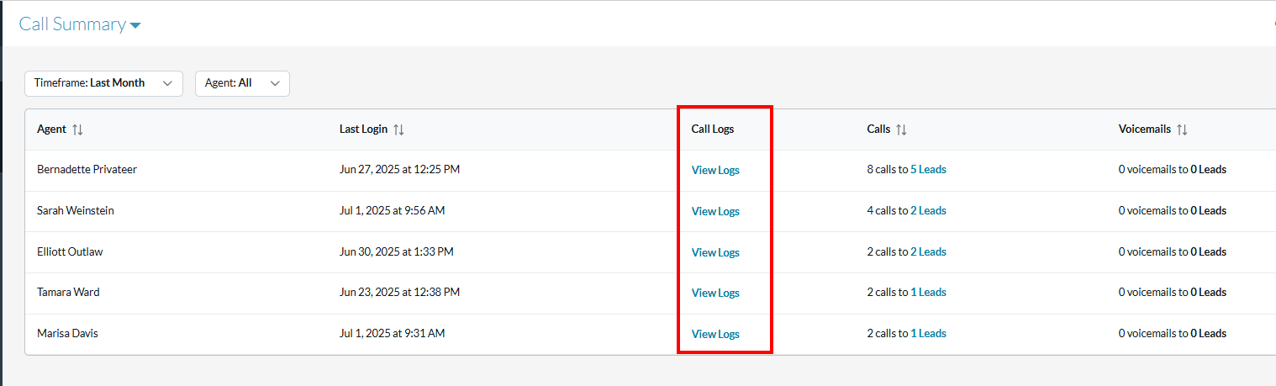Select agent name Tamara Ward
The image size is (1276, 386).
click(x=68, y=292)
